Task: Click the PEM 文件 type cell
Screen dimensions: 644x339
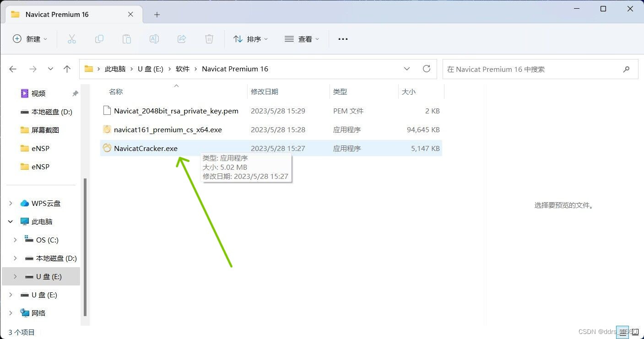Action: pos(348,111)
